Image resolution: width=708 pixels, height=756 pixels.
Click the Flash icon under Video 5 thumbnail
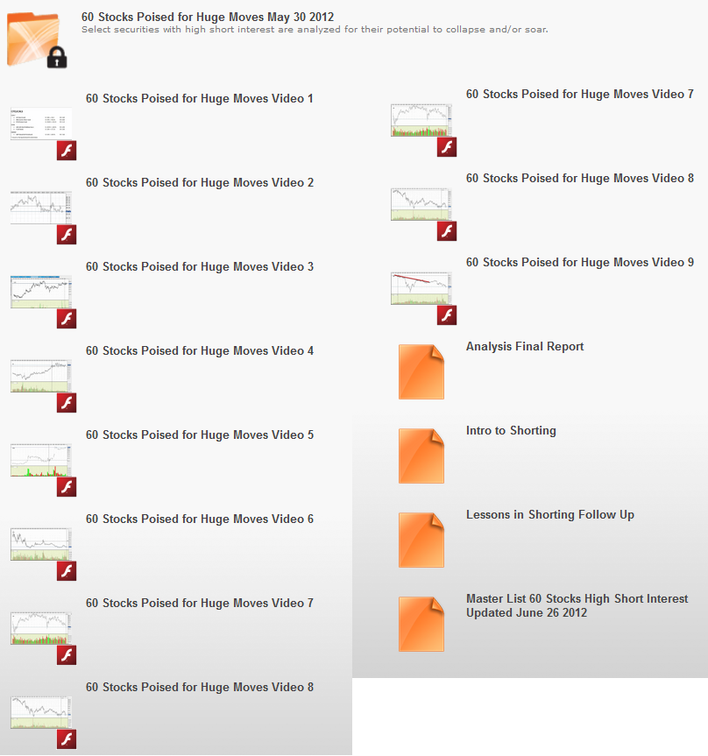[67, 487]
